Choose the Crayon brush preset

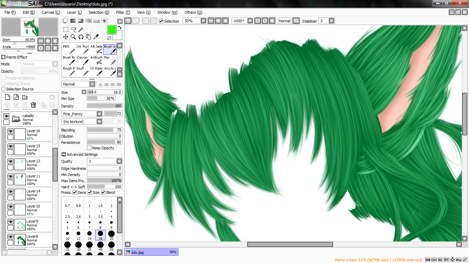[82, 60]
